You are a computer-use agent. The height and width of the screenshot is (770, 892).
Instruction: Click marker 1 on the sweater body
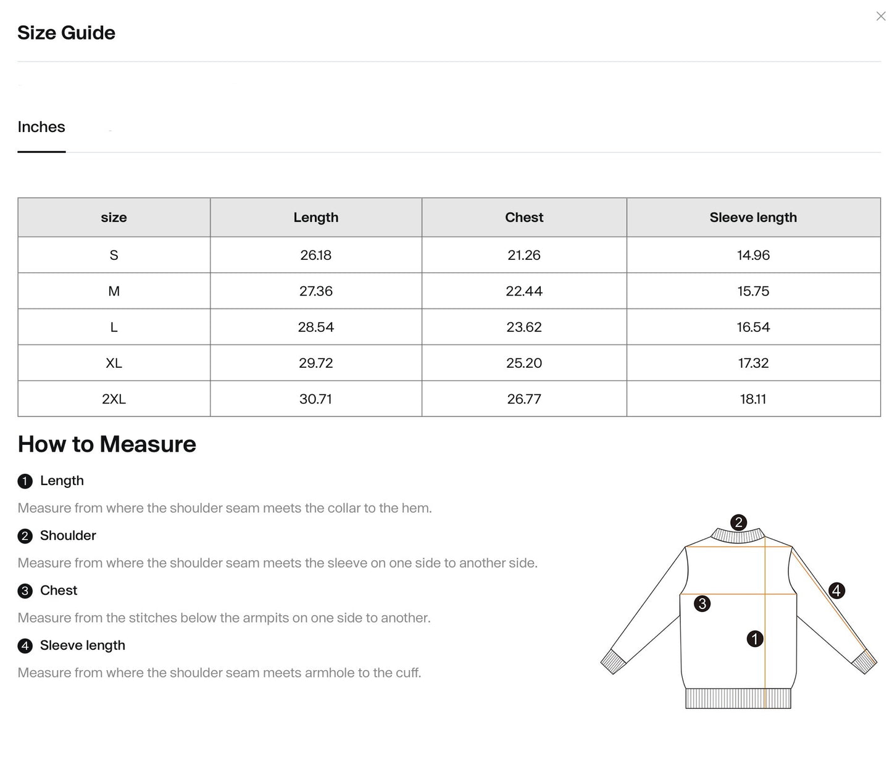click(755, 639)
